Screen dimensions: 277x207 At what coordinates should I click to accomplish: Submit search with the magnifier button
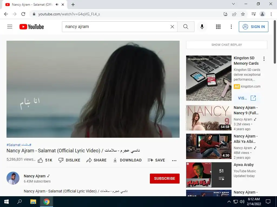[186, 27]
